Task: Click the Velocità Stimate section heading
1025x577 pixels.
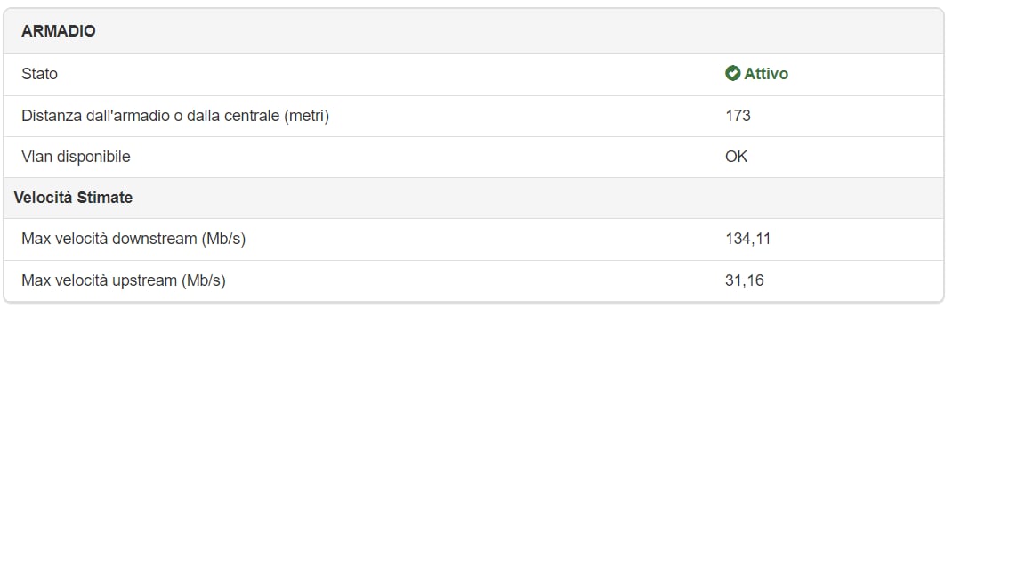Action: click(x=73, y=198)
